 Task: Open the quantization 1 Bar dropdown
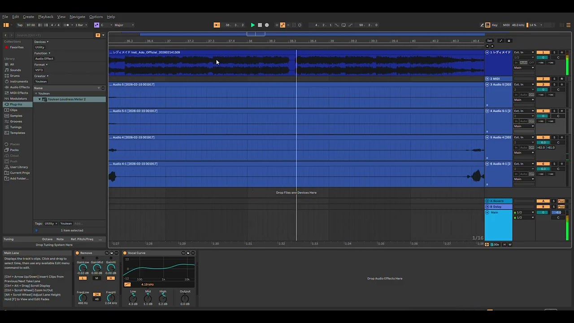tap(81, 25)
